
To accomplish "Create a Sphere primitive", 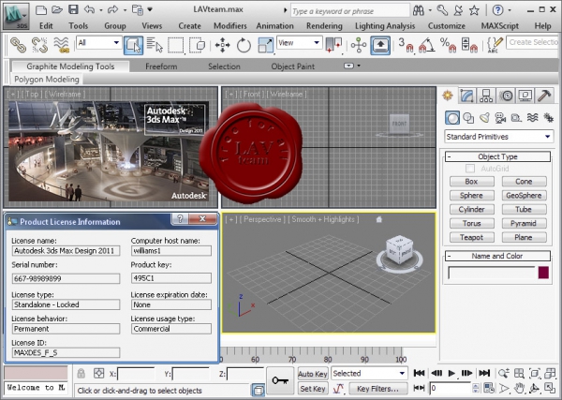I will tap(472, 196).
